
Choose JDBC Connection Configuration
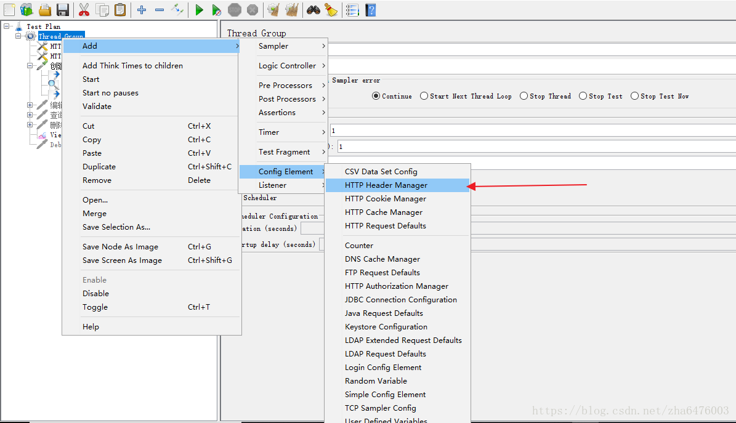397,300
